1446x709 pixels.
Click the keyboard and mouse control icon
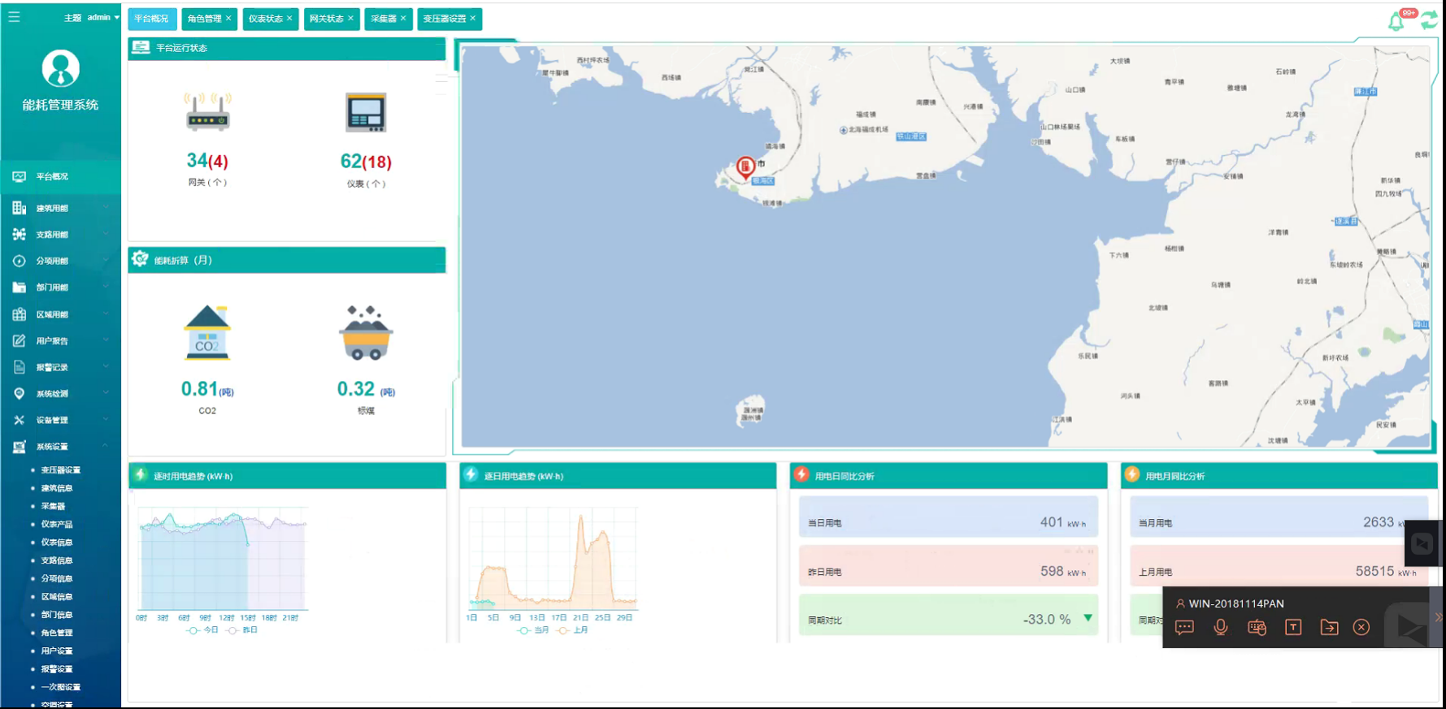click(1257, 627)
